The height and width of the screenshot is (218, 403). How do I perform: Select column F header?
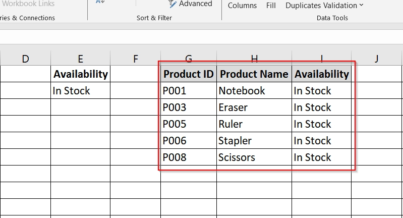click(136, 59)
